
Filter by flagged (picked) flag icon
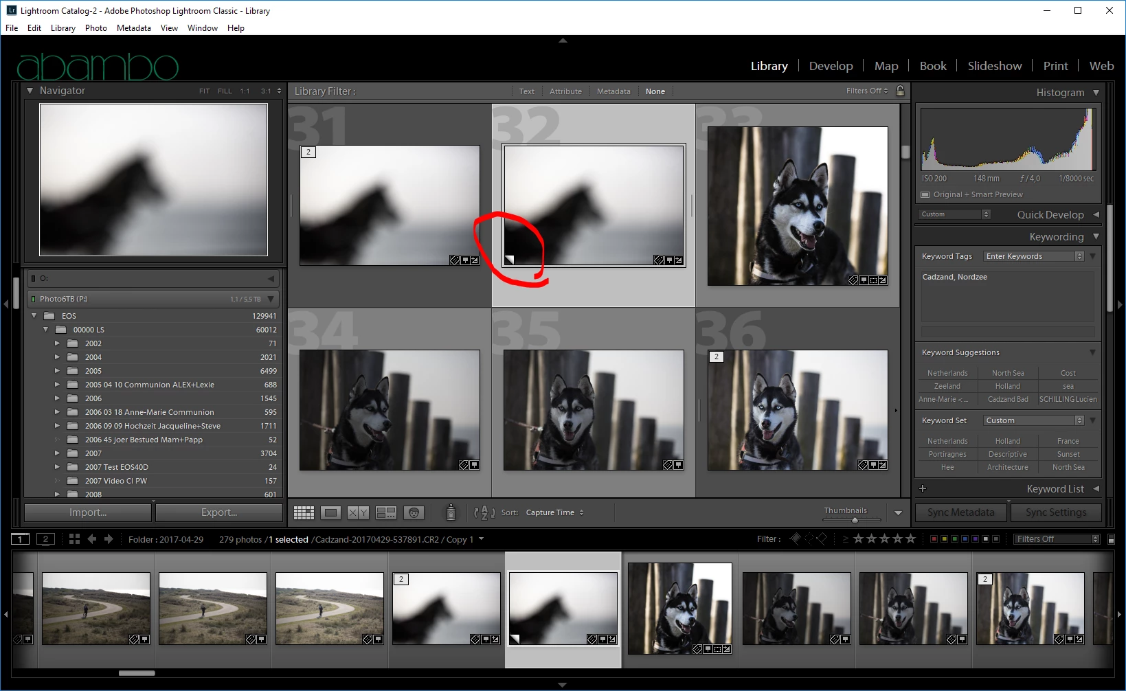pyautogui.click(x=796, y=539)
